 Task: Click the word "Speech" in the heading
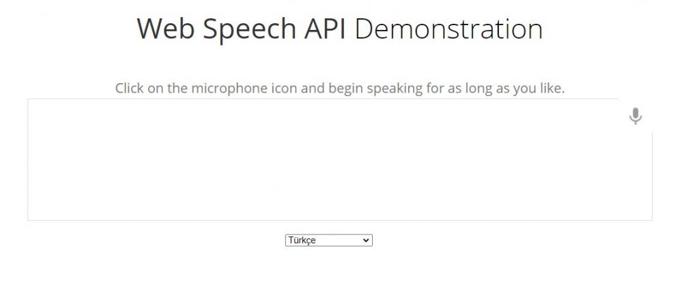[250, 30]
